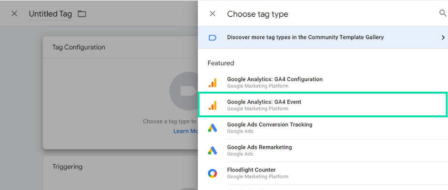448x190 pixels.
Task: Open Discover more tag types link
Action: [305, 37]
